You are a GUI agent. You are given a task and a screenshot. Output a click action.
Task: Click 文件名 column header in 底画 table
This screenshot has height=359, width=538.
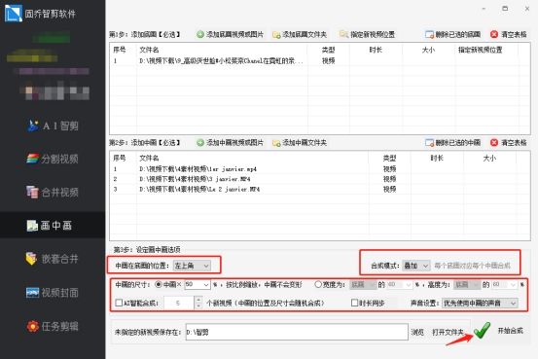pyautogui.click(x=149, y=51)
